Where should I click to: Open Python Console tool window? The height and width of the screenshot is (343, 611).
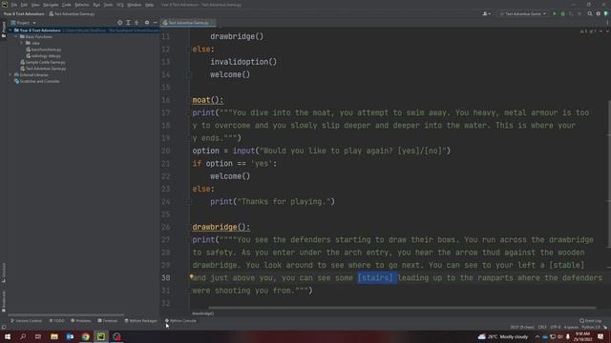pyautogui.click(x=180, y=321)
